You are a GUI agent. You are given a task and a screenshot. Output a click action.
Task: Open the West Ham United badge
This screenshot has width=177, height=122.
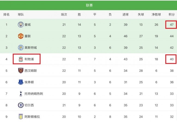(x=21, y=71)
